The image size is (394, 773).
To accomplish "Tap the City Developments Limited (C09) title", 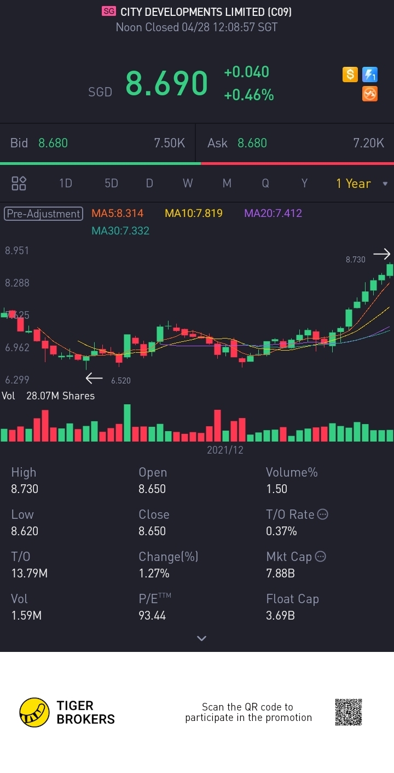I will point(206,12).
